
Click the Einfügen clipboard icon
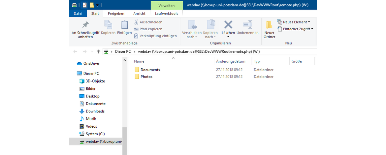click(x=124, y=25)
